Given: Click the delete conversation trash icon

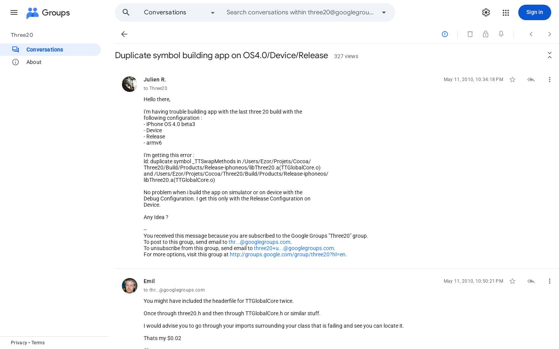Looking at the screenshot, I should pos(470,34).
